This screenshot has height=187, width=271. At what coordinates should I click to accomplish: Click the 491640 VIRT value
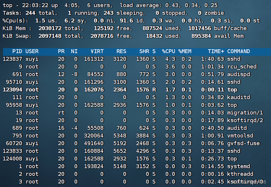[94, 143]
